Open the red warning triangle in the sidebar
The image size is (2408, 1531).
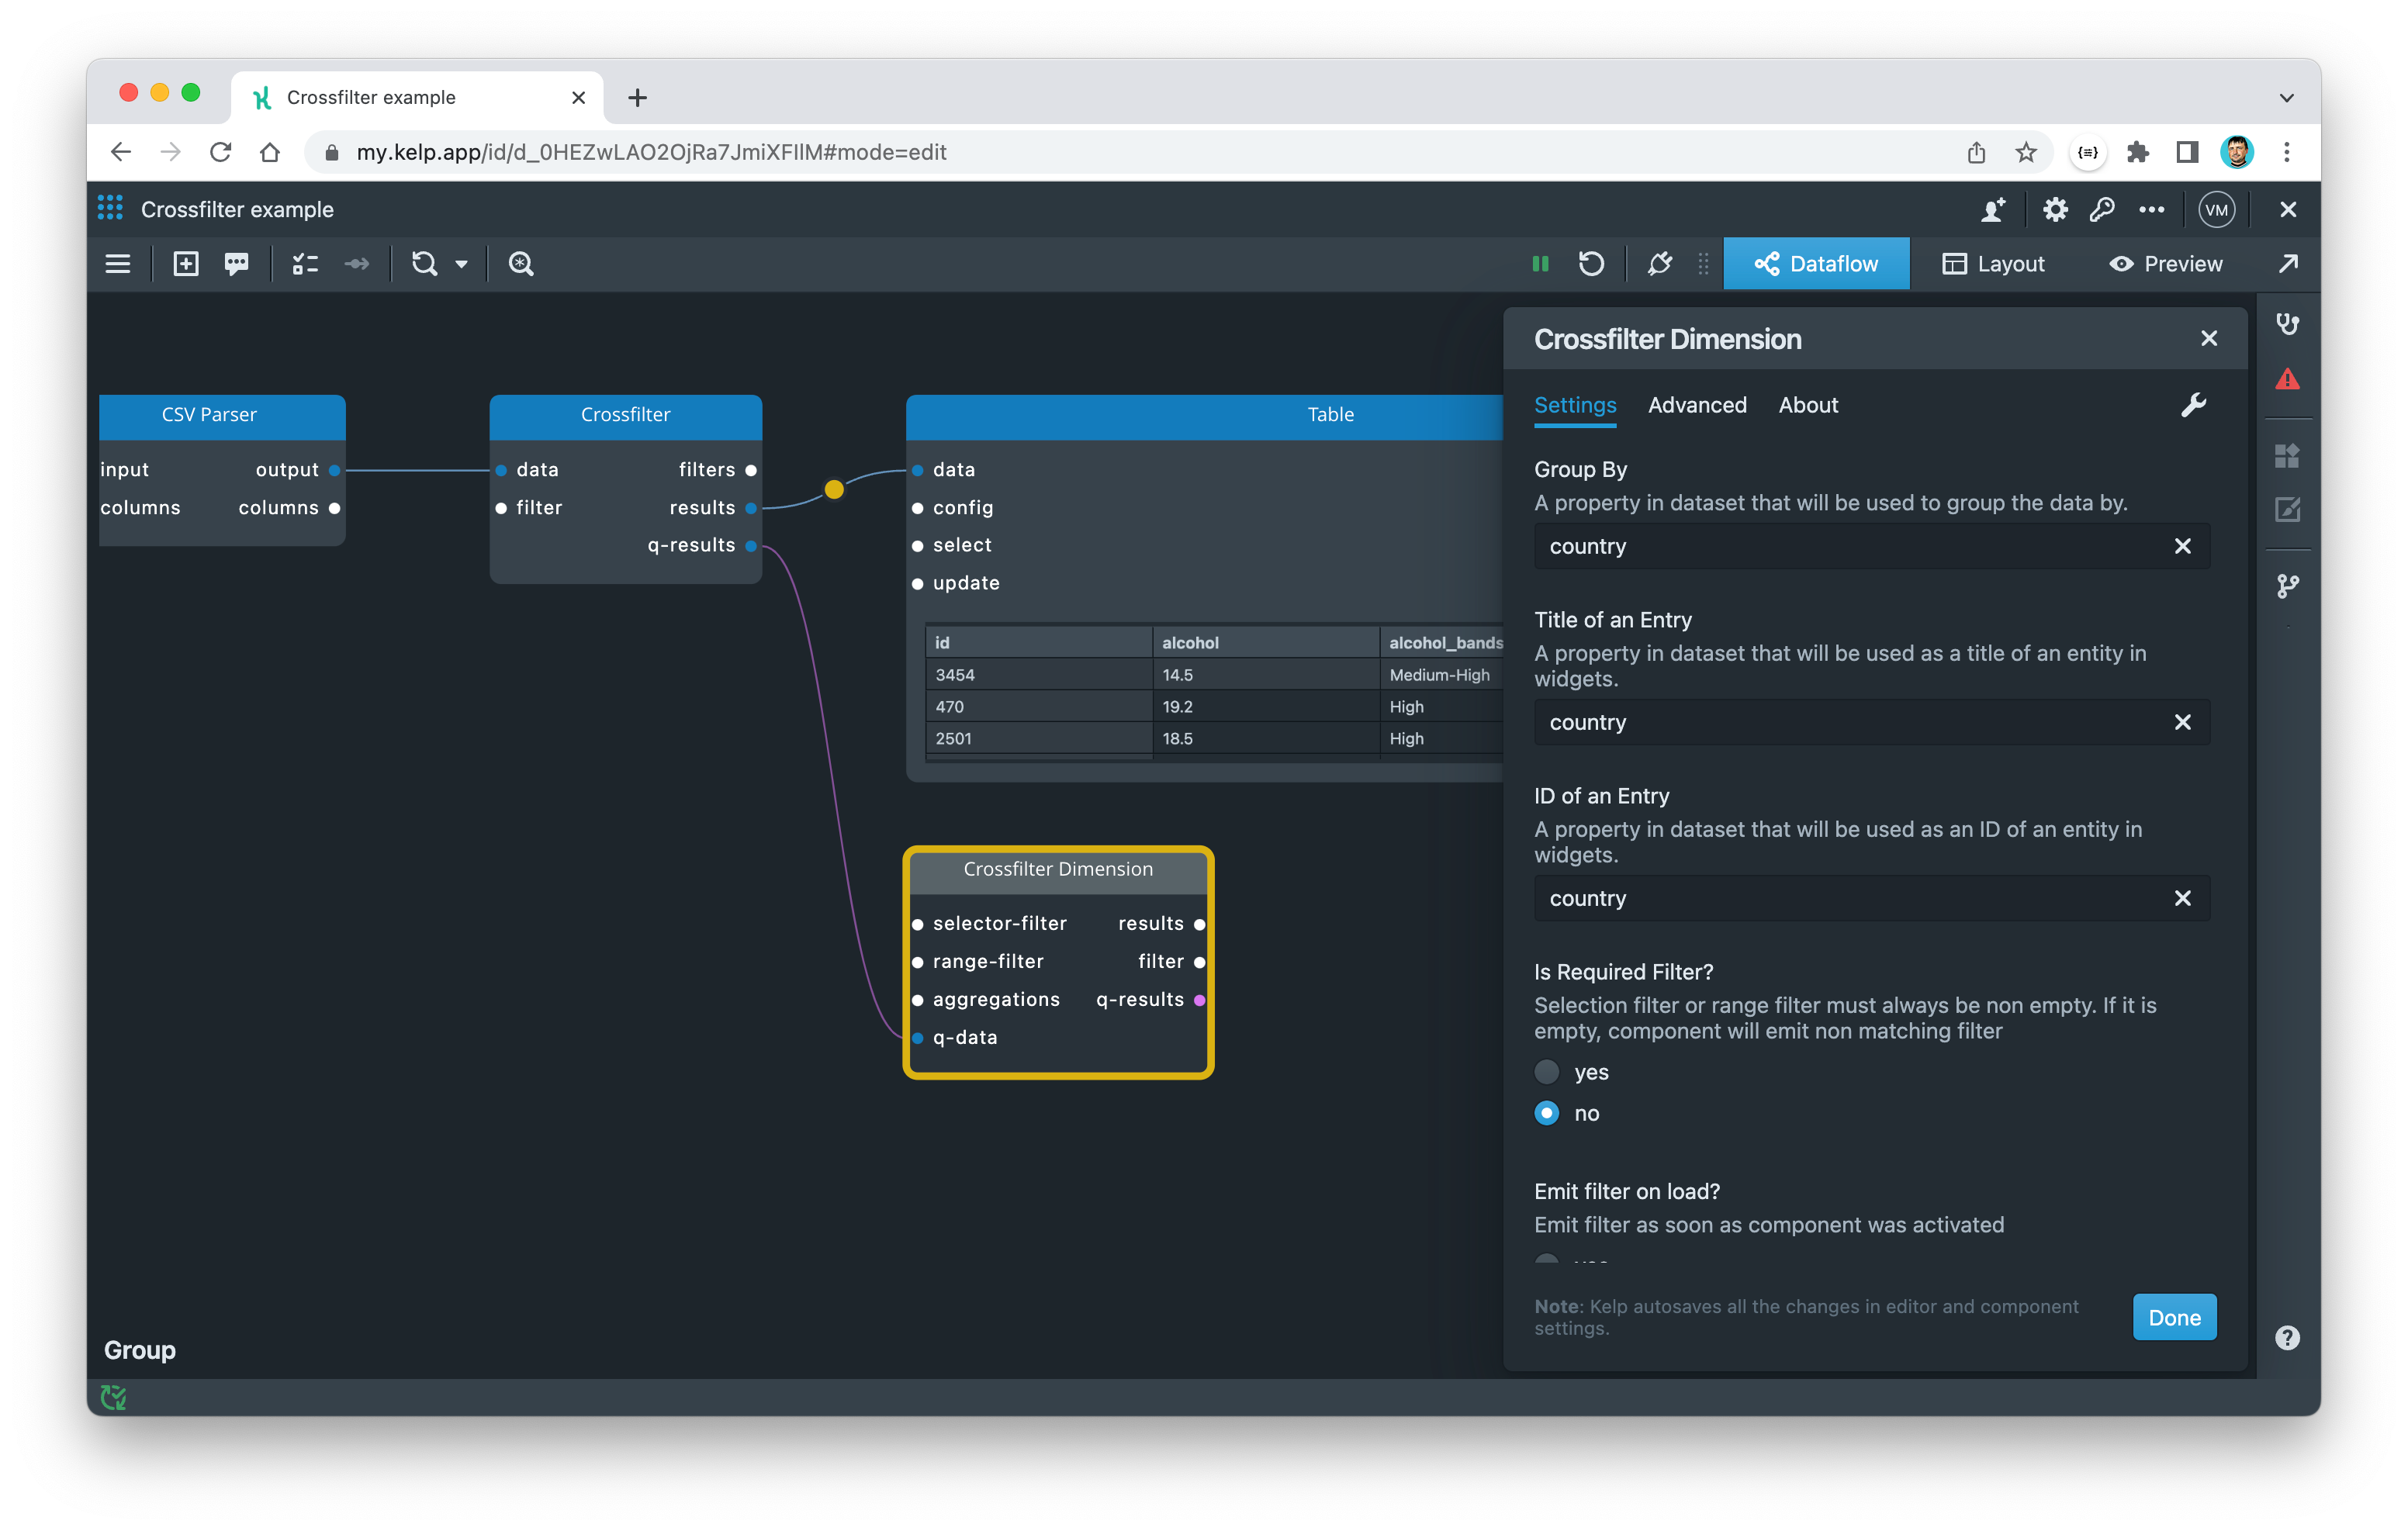tap(2287, 380)
